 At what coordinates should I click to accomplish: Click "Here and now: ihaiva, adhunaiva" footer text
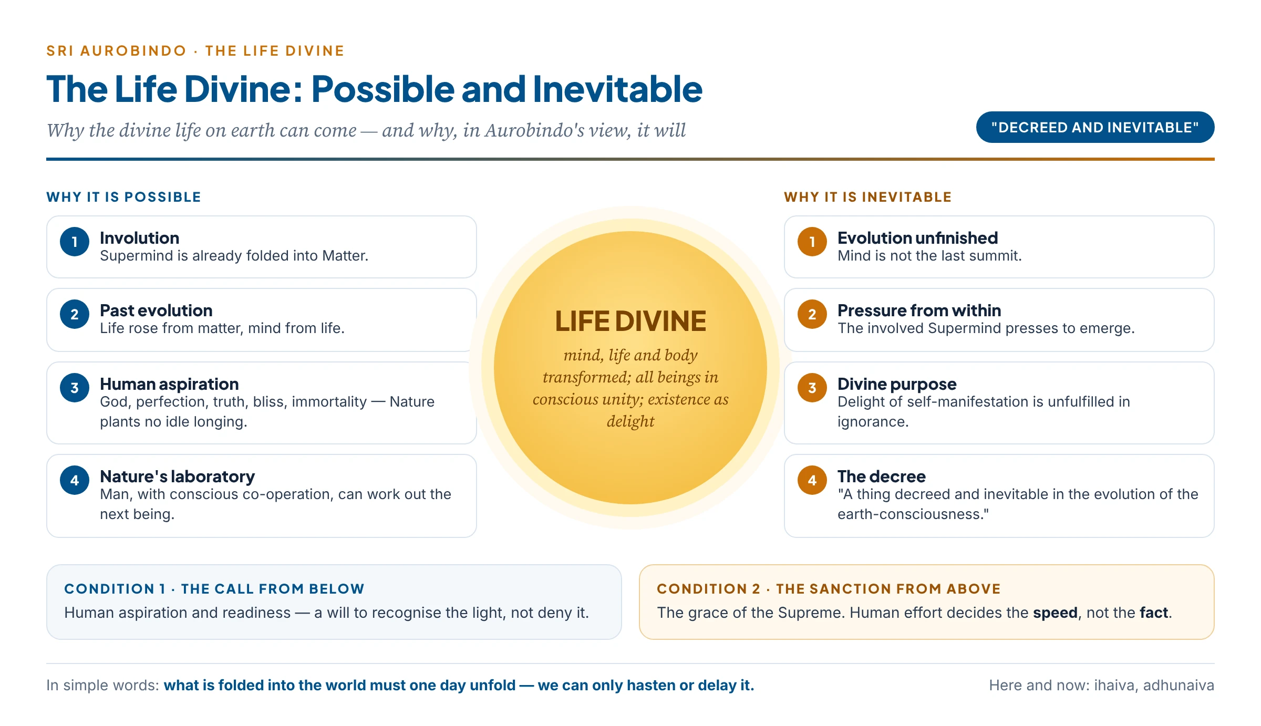point(1102,685)
